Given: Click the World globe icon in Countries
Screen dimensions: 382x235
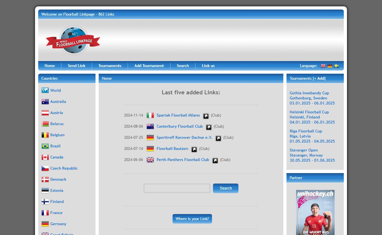Looking at the screenshot, I should pos(45,90).
